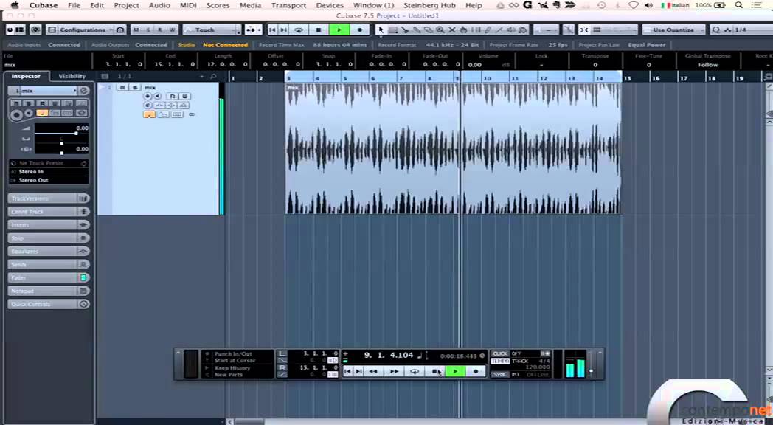
Task: Open the macOS Spotlight search icon
Action: [x=739, y=5]
